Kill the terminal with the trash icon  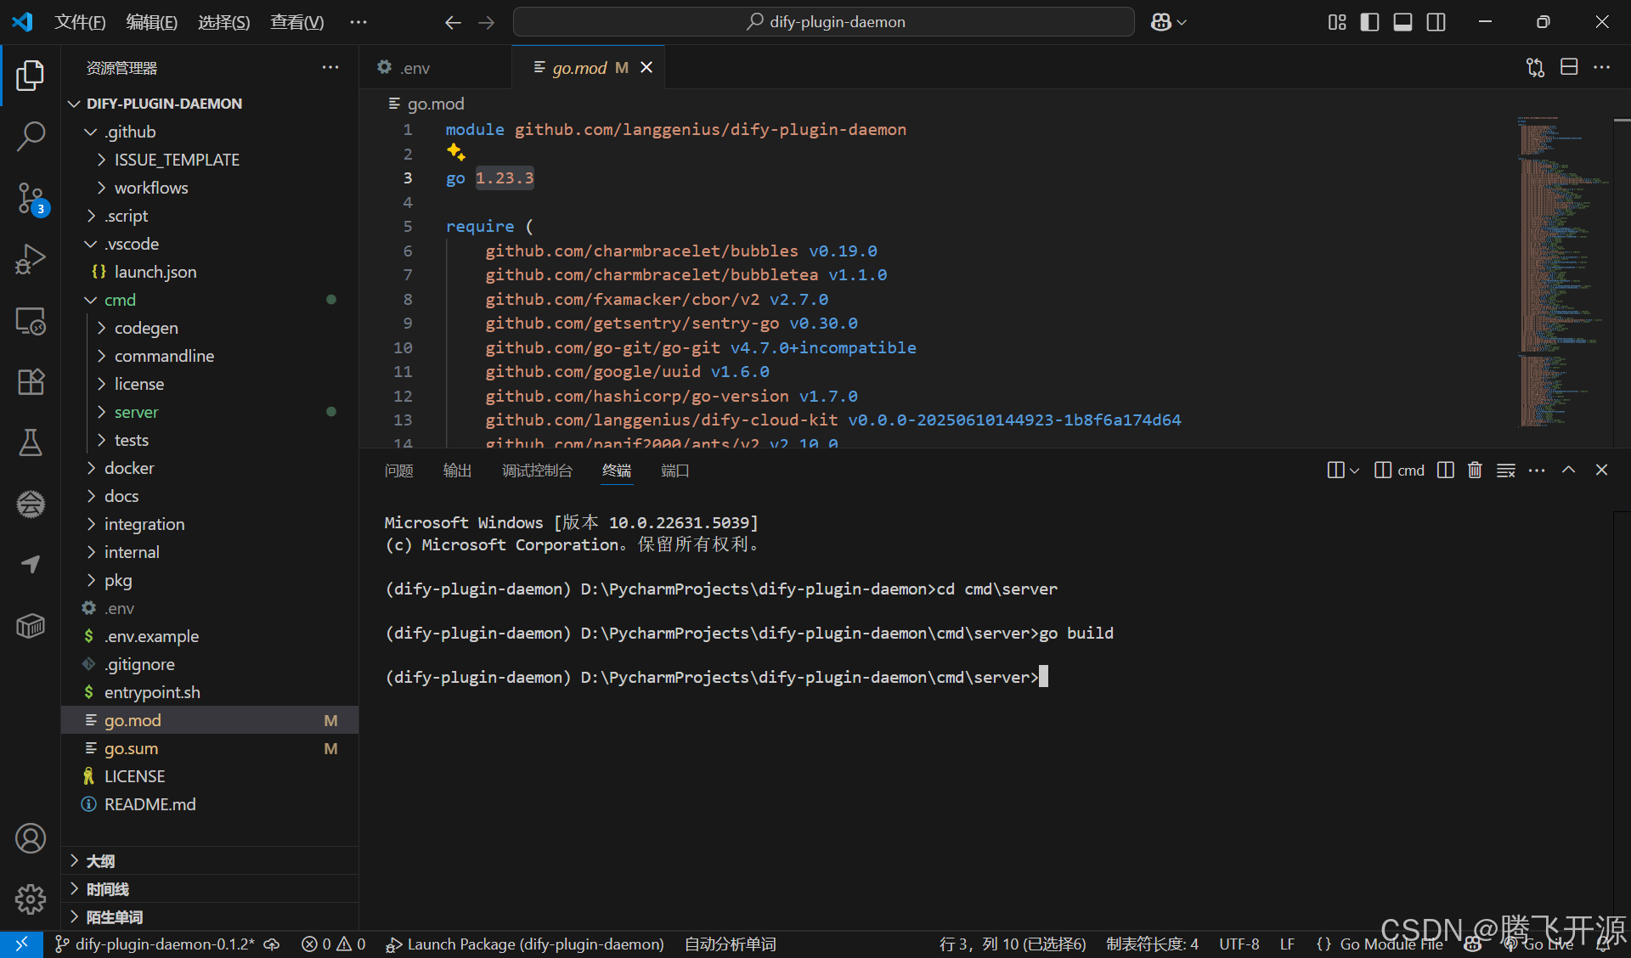click(1475, 470)
